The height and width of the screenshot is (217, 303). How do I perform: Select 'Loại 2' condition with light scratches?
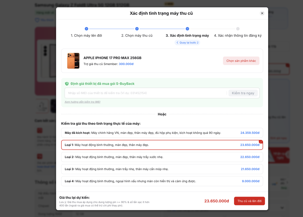point(162,157)
